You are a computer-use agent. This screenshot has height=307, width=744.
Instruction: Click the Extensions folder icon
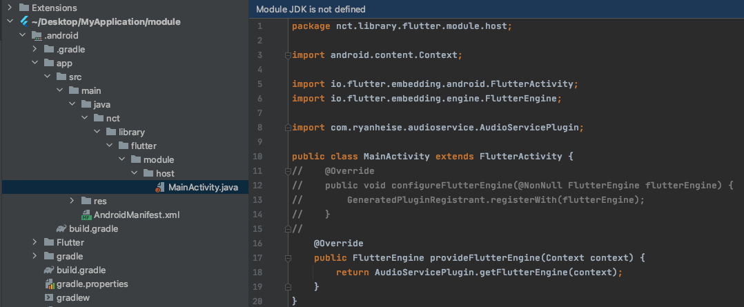pyautogui.click(x=23, y=8)
